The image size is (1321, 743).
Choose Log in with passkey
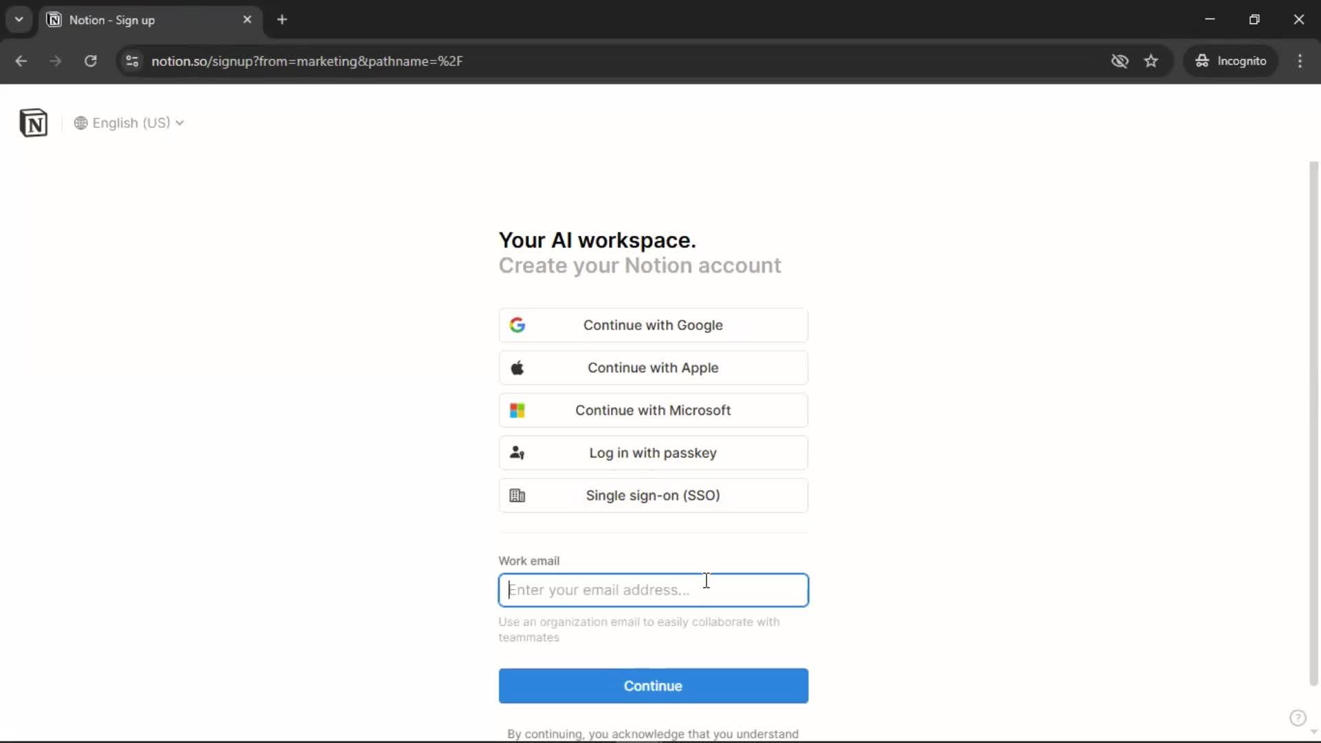653,453
